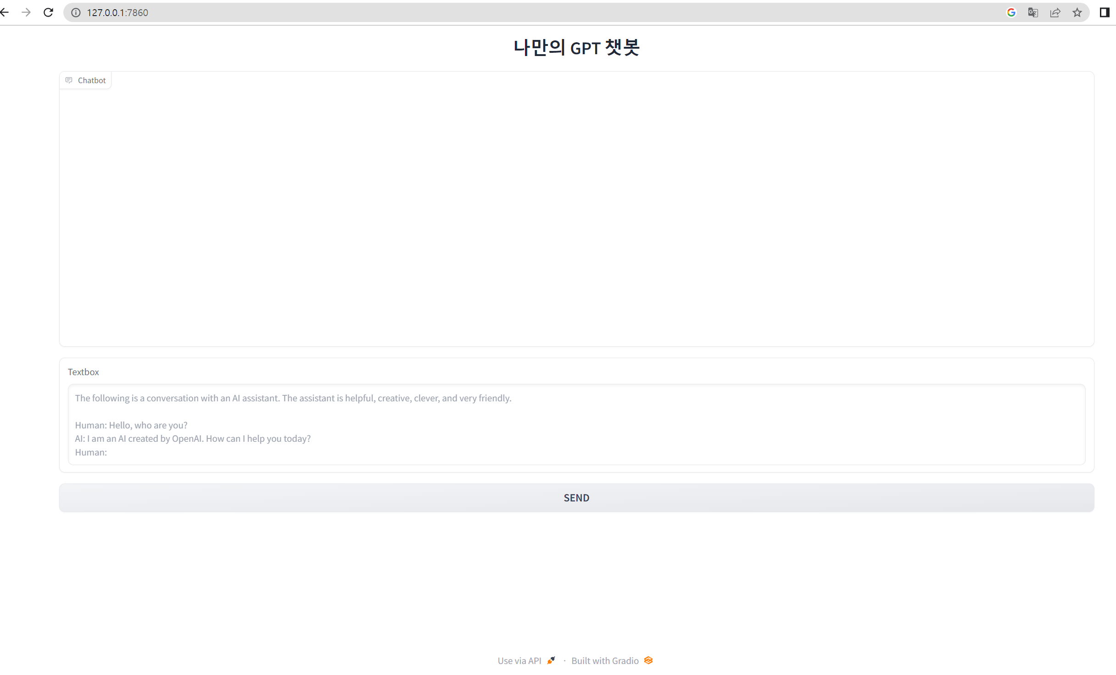
Task: Go back using the browser back arrow
Action: pos(4,12)
